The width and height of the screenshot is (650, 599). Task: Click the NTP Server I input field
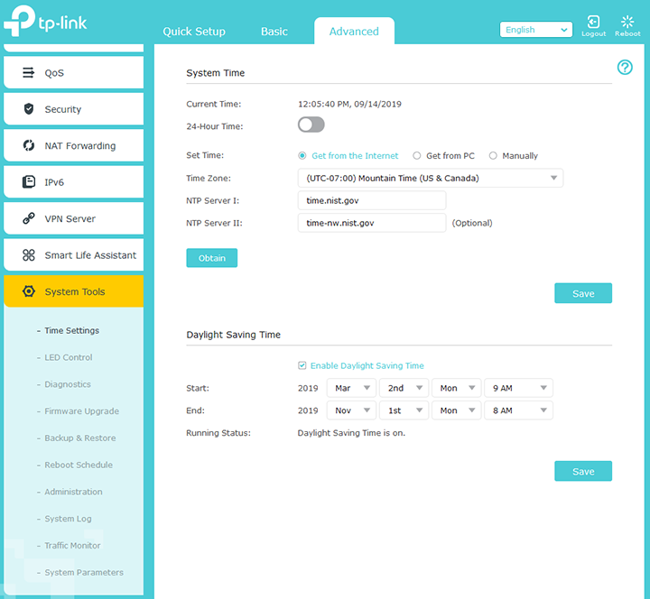(x=372, y=200)
